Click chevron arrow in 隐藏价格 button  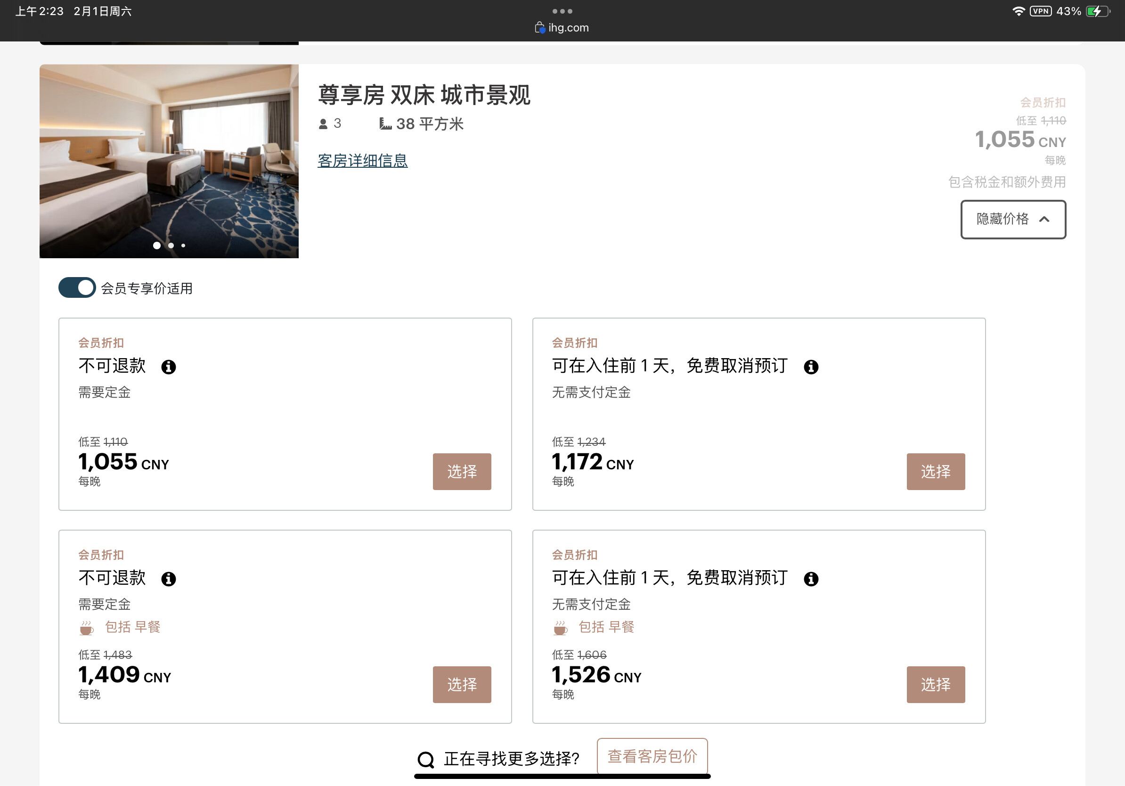coord(1044,219)
